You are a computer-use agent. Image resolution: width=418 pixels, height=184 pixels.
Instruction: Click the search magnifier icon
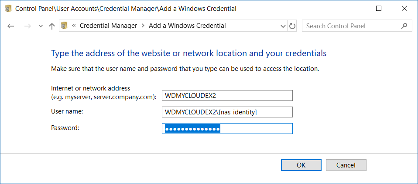404,26
